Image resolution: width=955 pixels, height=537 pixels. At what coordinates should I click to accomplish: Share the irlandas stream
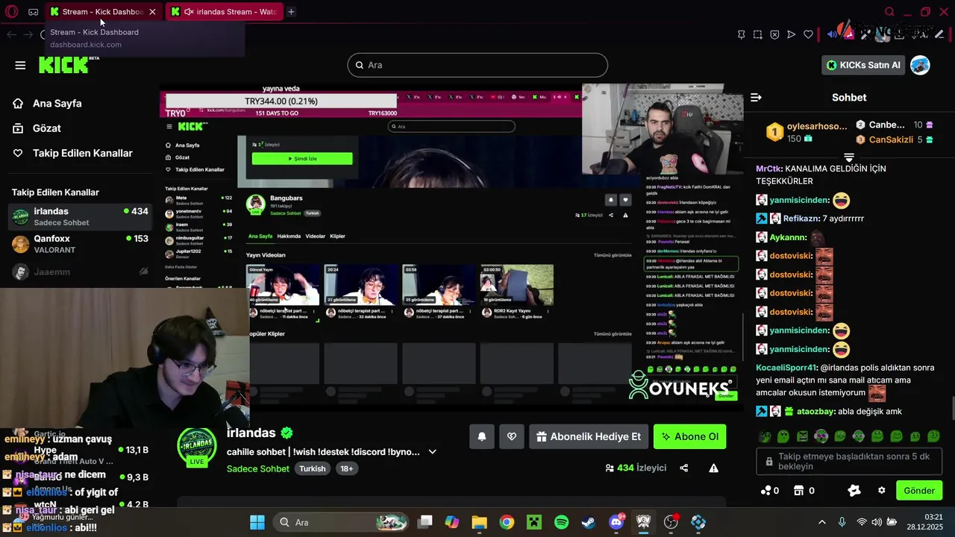(x=684, y=468)
